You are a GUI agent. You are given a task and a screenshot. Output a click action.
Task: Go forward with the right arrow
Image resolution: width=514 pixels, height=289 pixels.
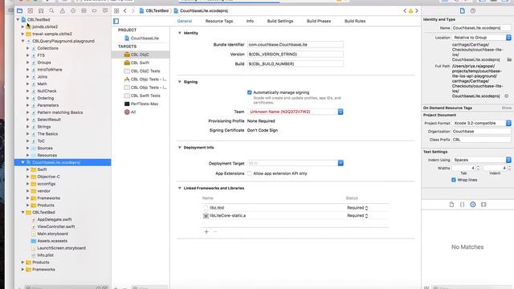[x=133, y=10]
